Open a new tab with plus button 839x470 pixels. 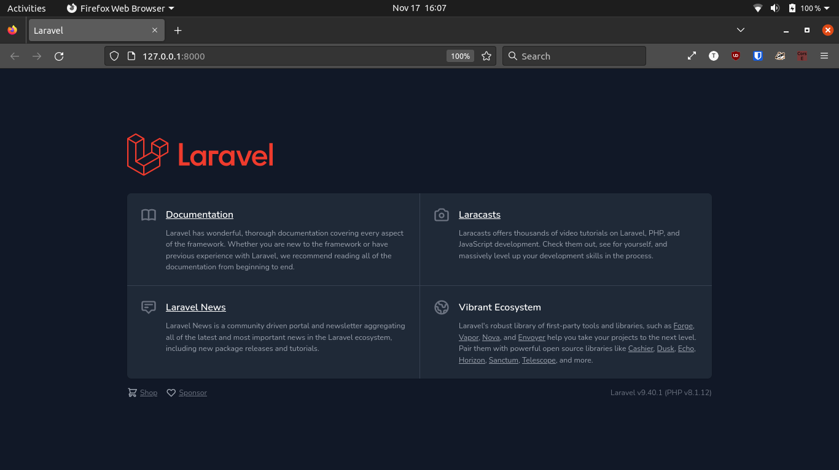[x=178, y=30]
